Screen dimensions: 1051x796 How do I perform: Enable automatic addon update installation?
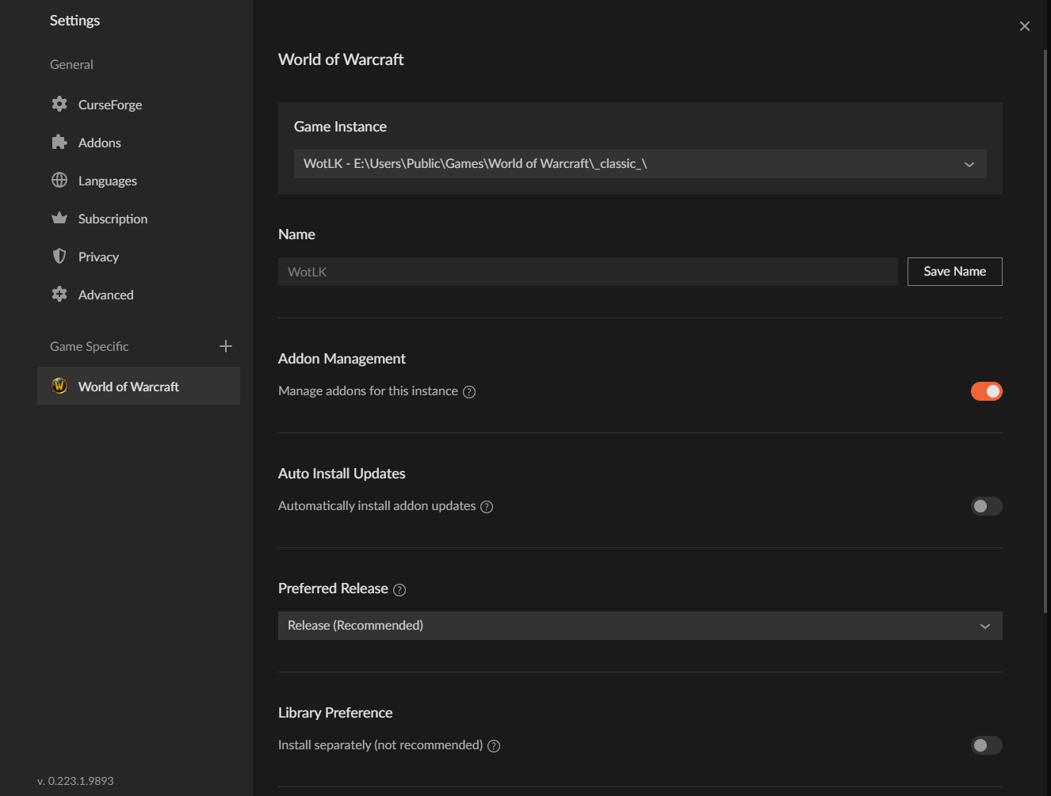(x=986, y=506)
